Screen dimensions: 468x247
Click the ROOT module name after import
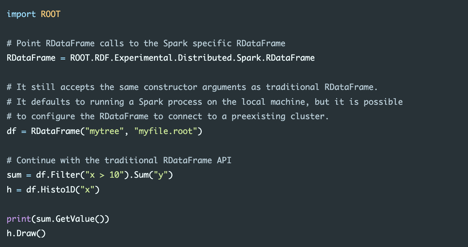(x=51, y=14)
